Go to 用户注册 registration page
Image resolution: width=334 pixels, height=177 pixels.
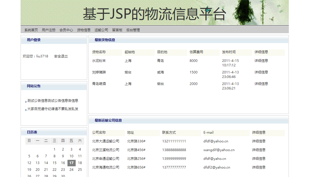49,30
